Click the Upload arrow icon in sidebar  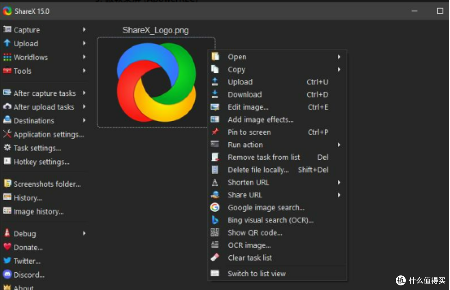pyautogui.click(x=7, y=43)
